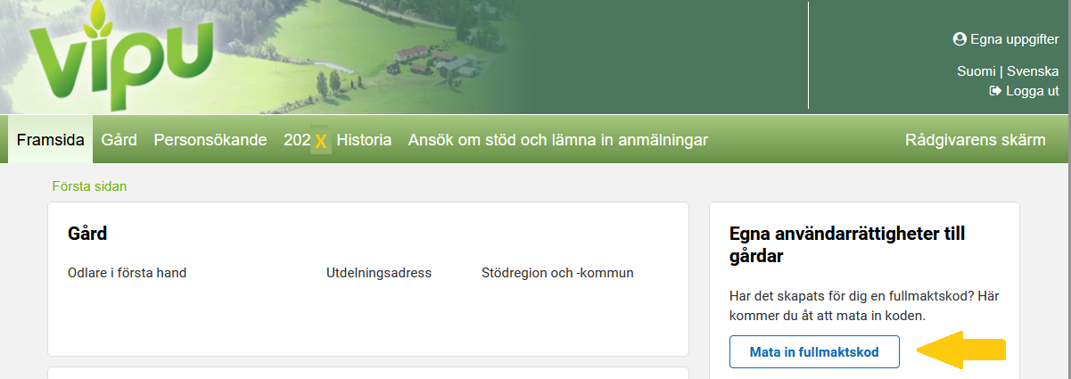Viewport: 1071px width, 379px height.
Task: Open Egna uppgifter profile link
Action: (x=1006, y=39)
